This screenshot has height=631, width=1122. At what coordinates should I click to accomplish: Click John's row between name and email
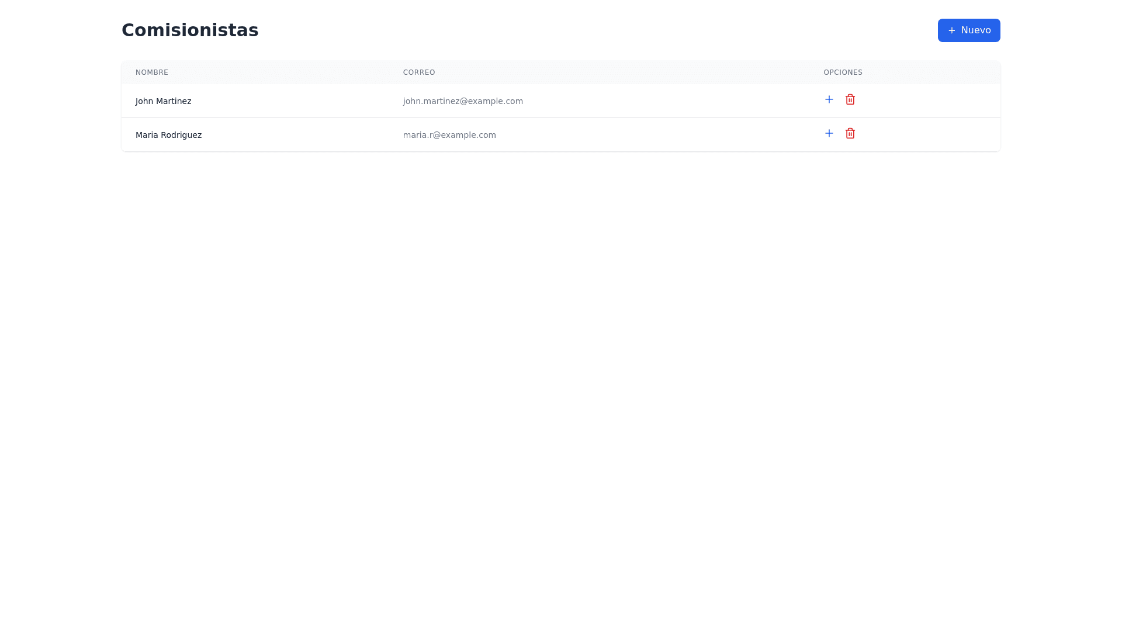pos(298,101)
